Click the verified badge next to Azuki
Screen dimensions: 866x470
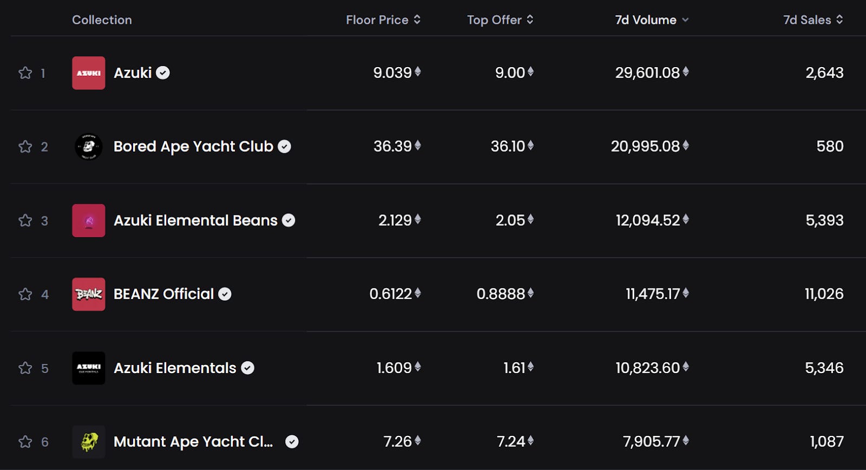point(163,73)
